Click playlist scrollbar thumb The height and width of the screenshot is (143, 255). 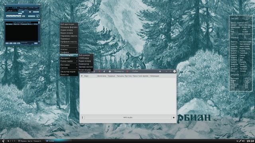click(39, 23)
